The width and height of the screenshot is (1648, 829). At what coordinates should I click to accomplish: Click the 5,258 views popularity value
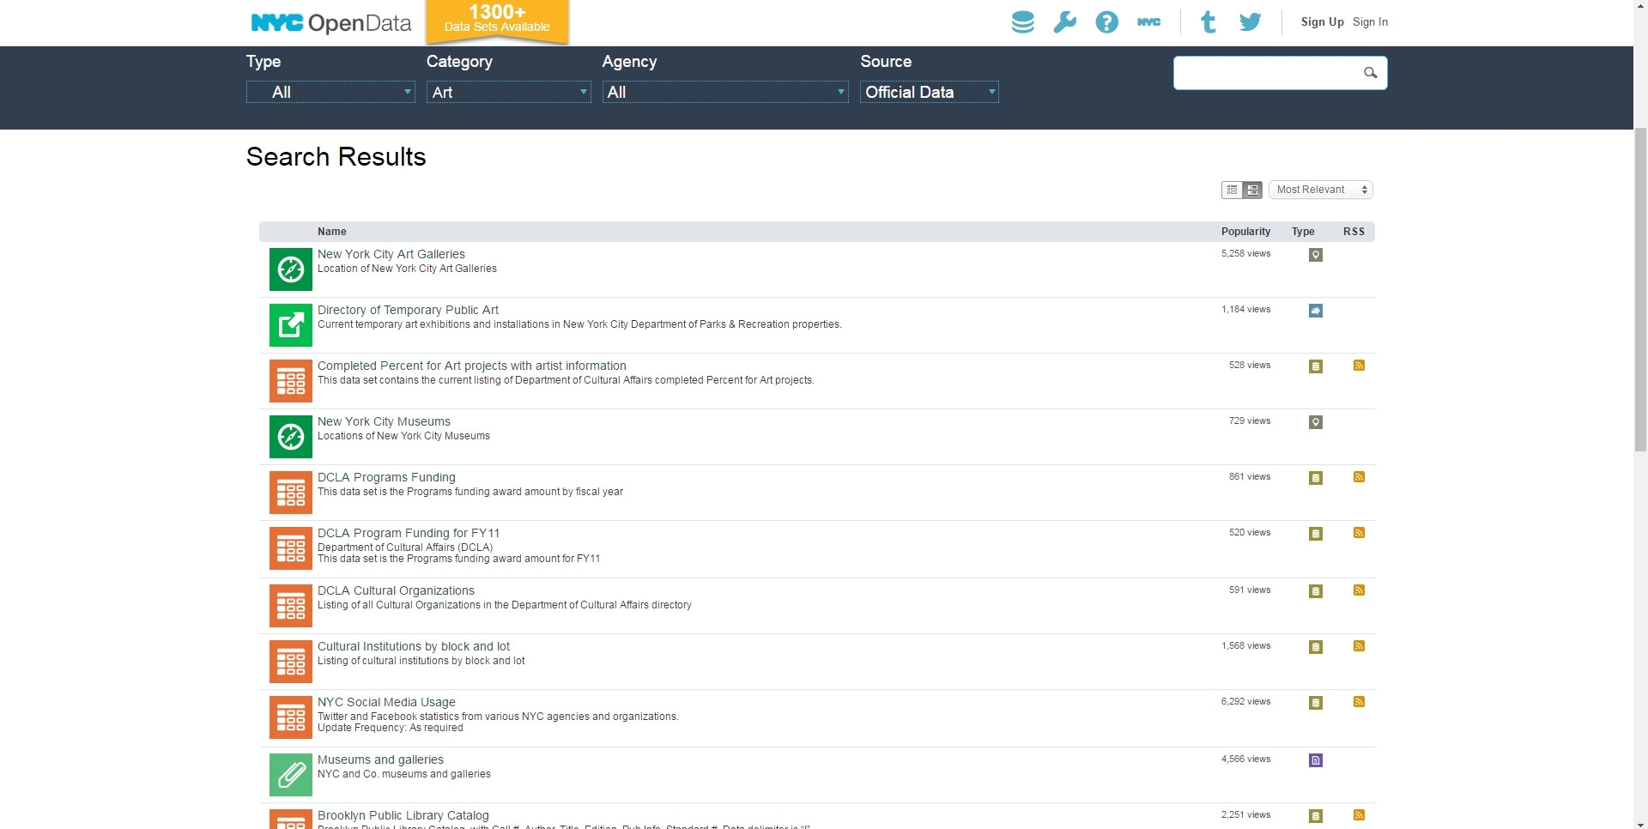1245,254
